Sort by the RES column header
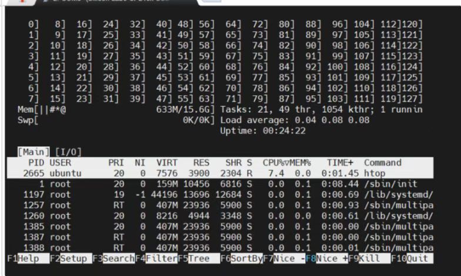 (x=201, y=163)
